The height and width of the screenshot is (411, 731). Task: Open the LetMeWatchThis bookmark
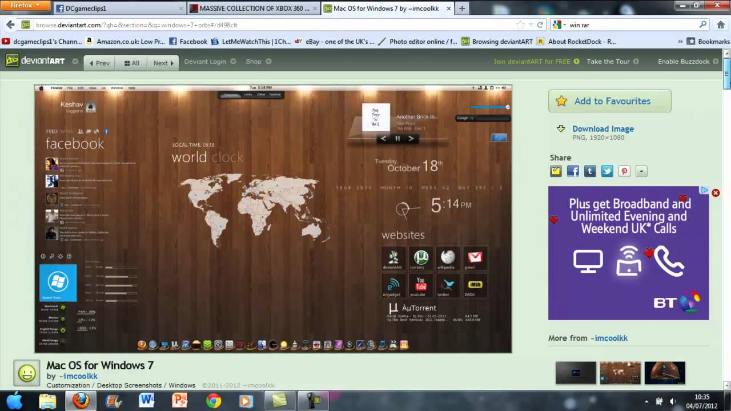pos(252,41)
